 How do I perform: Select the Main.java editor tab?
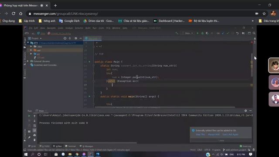[x=92, y=38]
